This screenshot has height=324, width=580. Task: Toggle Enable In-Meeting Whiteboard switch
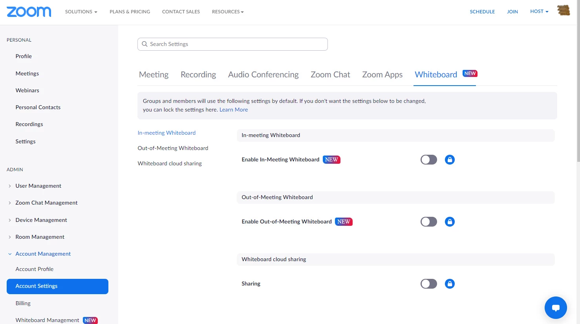(429, 159)
